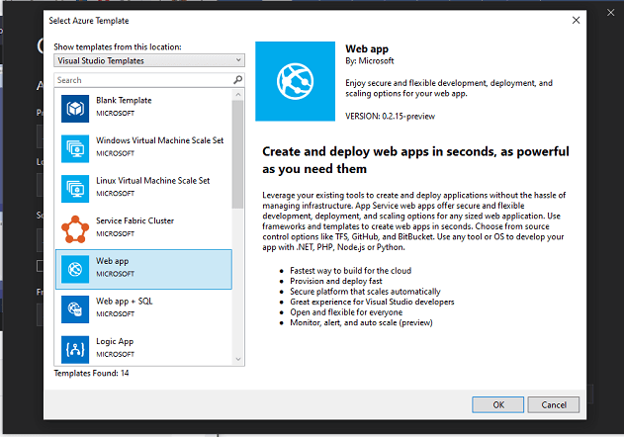Image resolution: width=624 pixels, height=437 pixels.
Task: Click MICROSOFT publisher under Logic App
Action: coord(115,354)
